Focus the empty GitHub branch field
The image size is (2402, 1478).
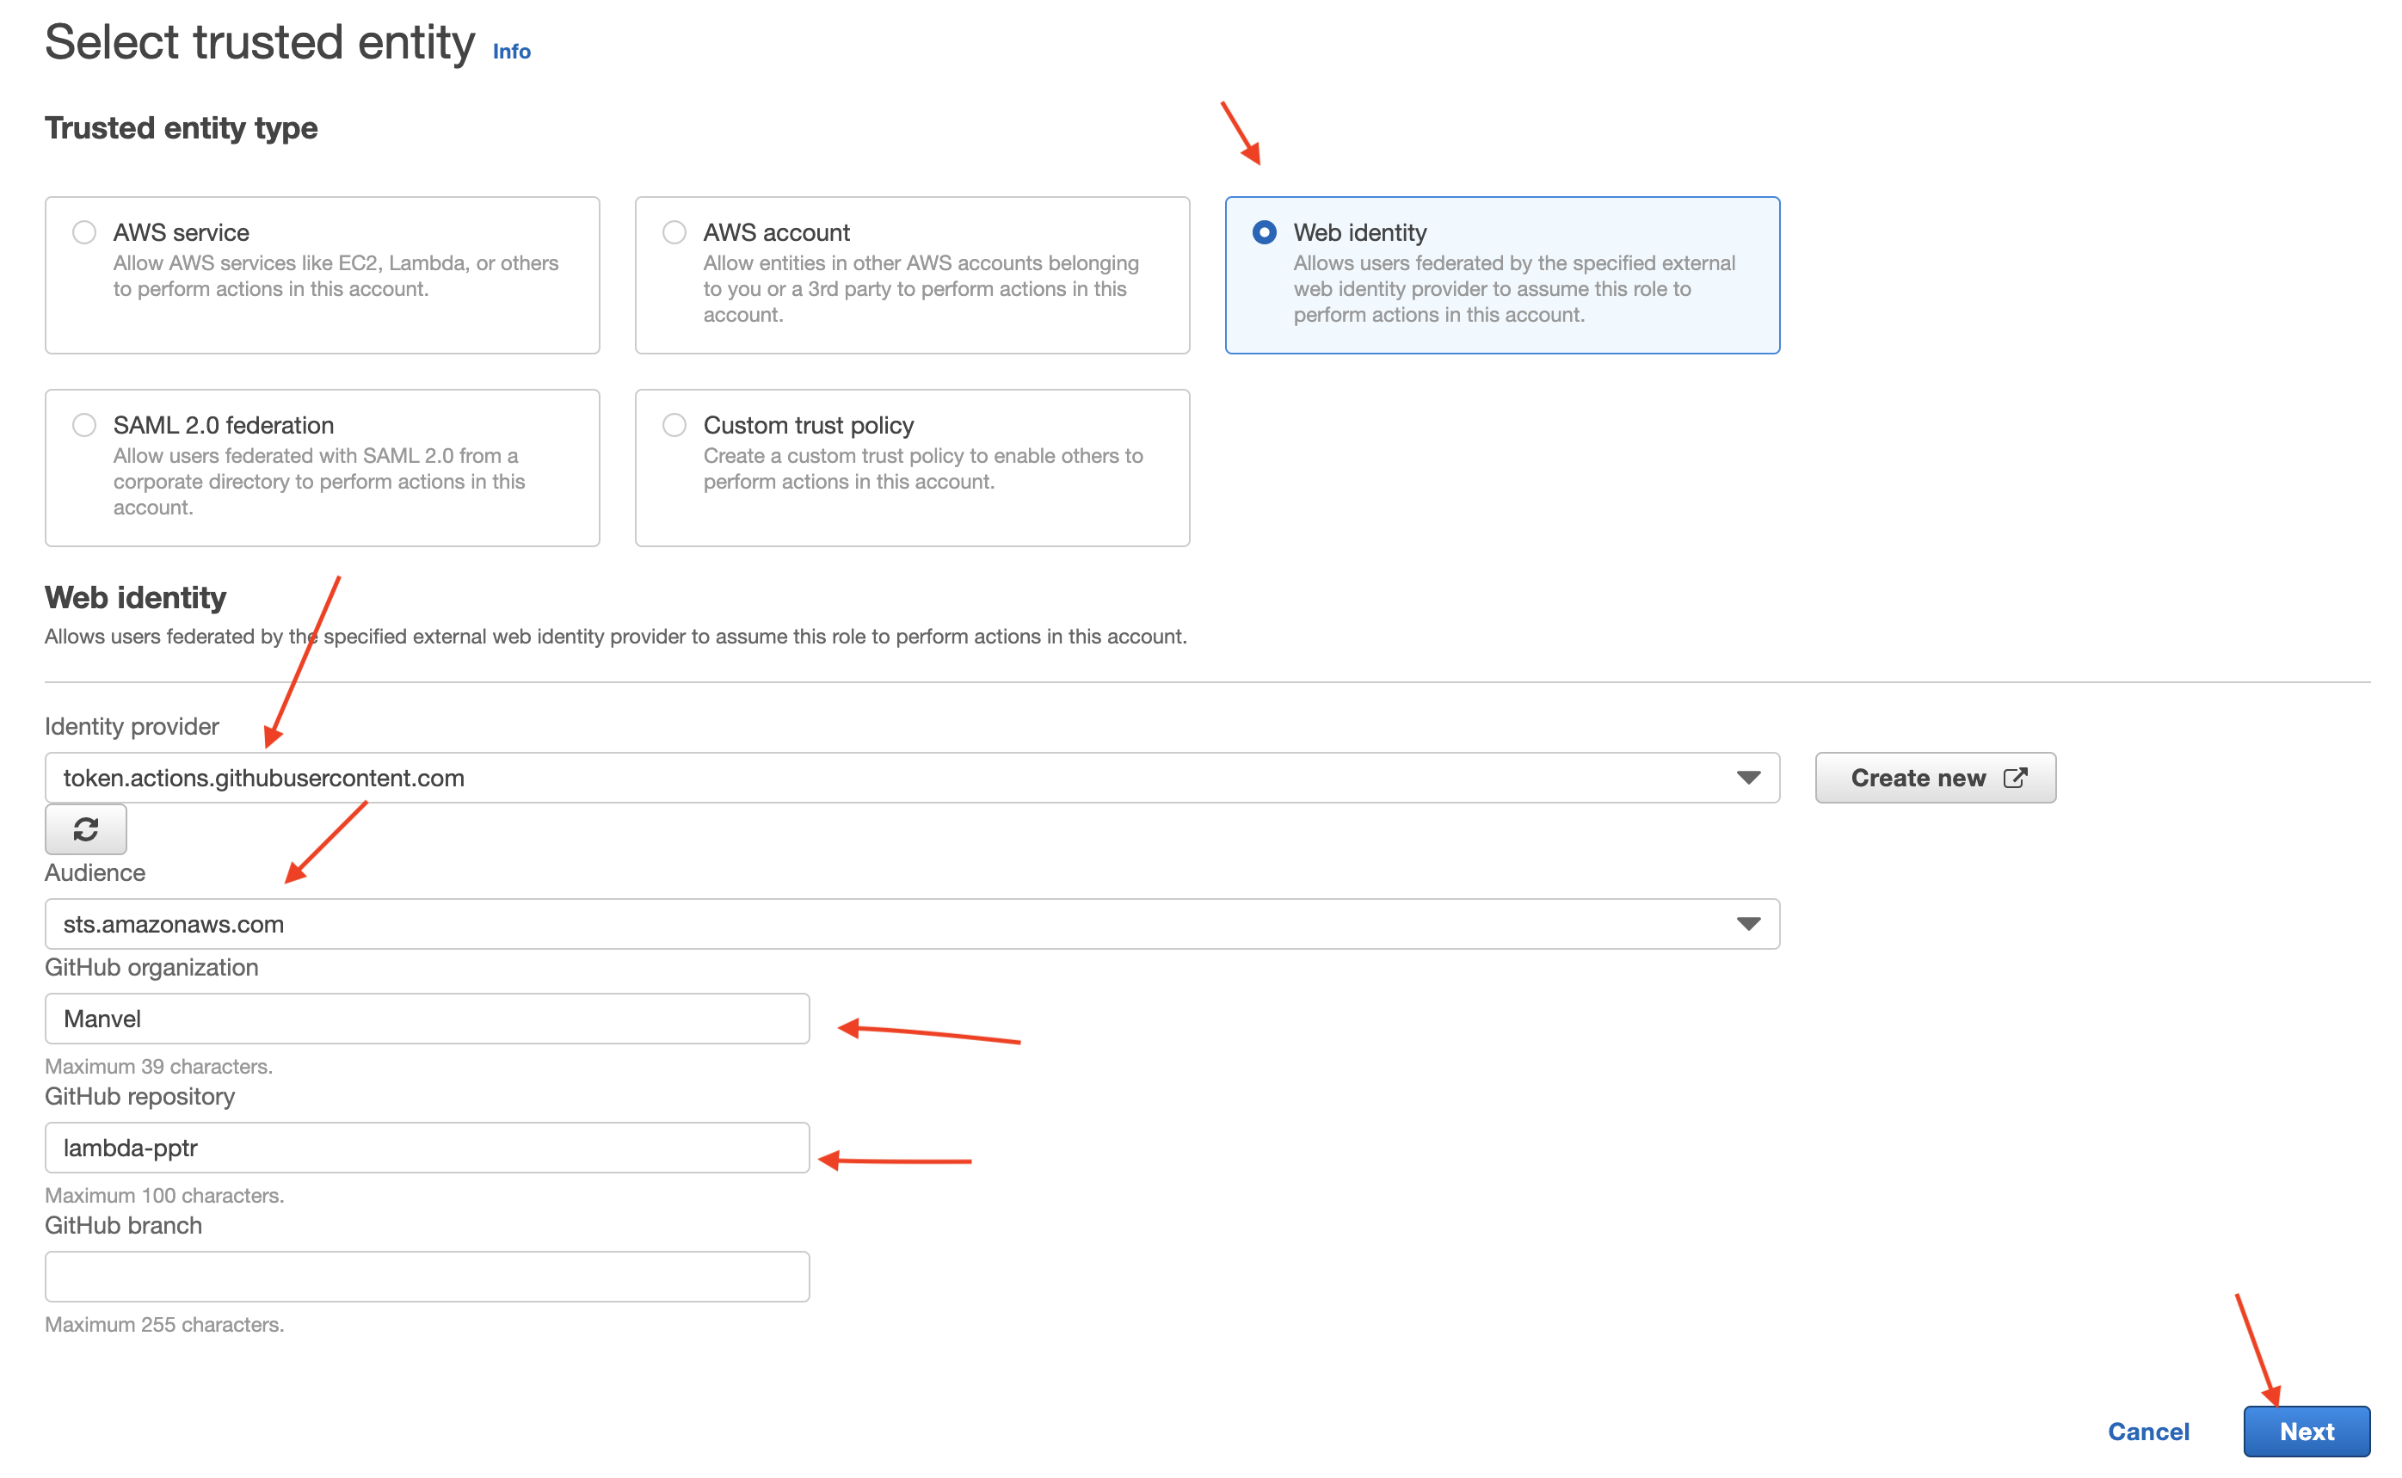coord(427,1277)
